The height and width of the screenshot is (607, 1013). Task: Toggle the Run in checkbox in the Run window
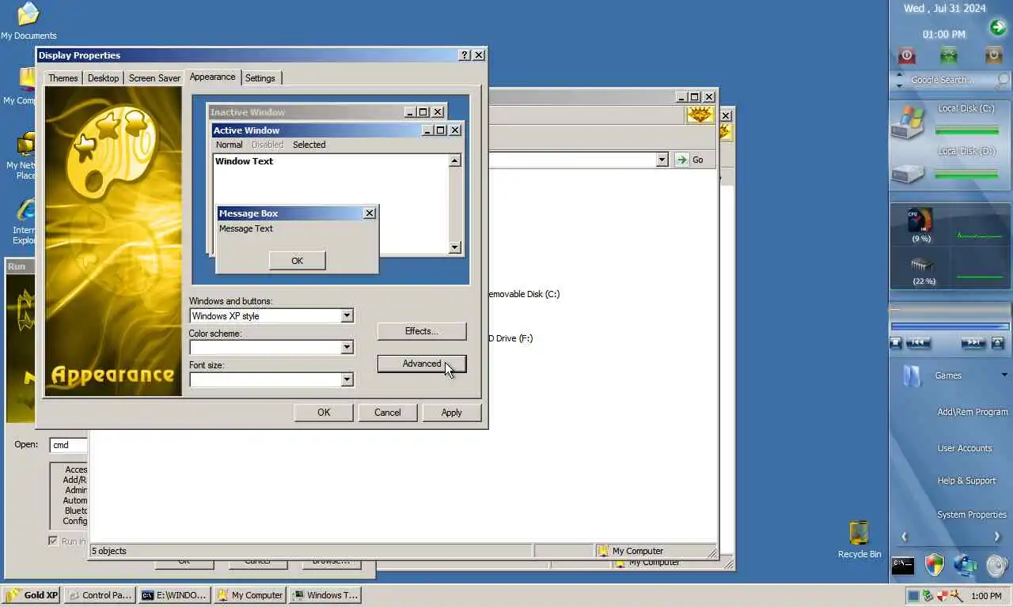tap(53, 541)
